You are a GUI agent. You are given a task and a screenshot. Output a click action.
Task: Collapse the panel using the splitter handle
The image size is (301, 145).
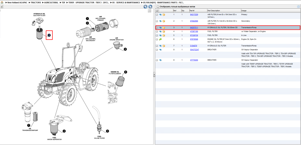154,75
